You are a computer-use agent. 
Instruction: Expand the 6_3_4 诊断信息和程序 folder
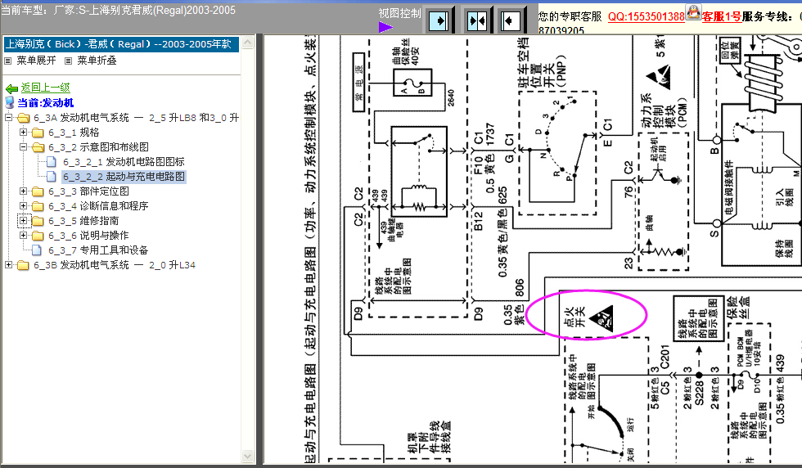pyautogui.click(x=23, y=206)
